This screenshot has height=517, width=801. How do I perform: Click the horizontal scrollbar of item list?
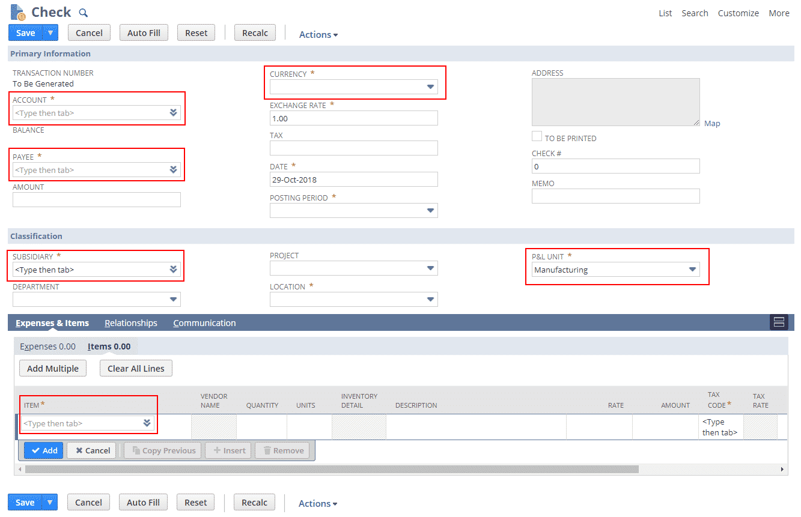click(332, 469)
